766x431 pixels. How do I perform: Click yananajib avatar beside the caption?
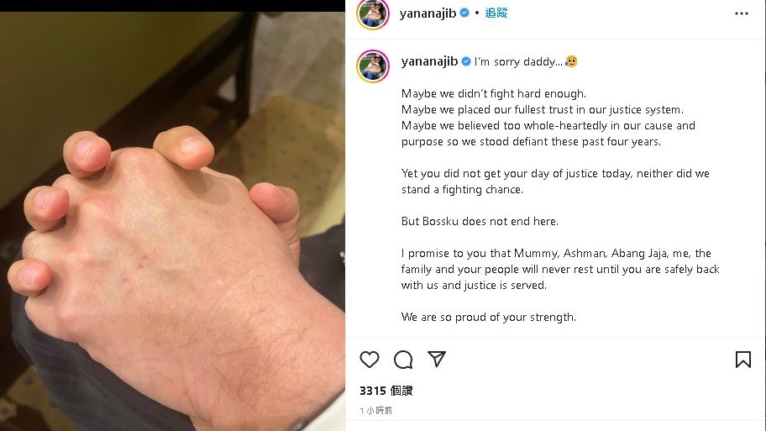click(373, 66)
